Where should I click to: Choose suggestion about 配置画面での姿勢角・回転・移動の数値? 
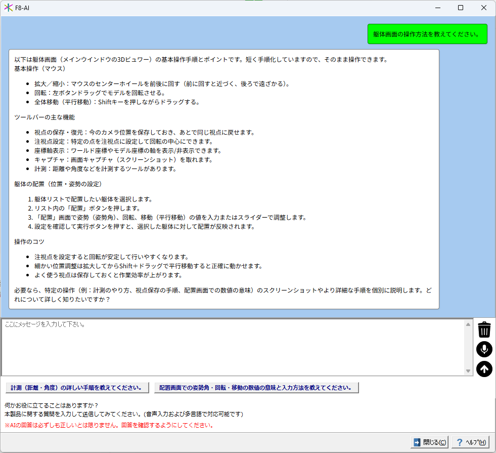pos(256,388)
